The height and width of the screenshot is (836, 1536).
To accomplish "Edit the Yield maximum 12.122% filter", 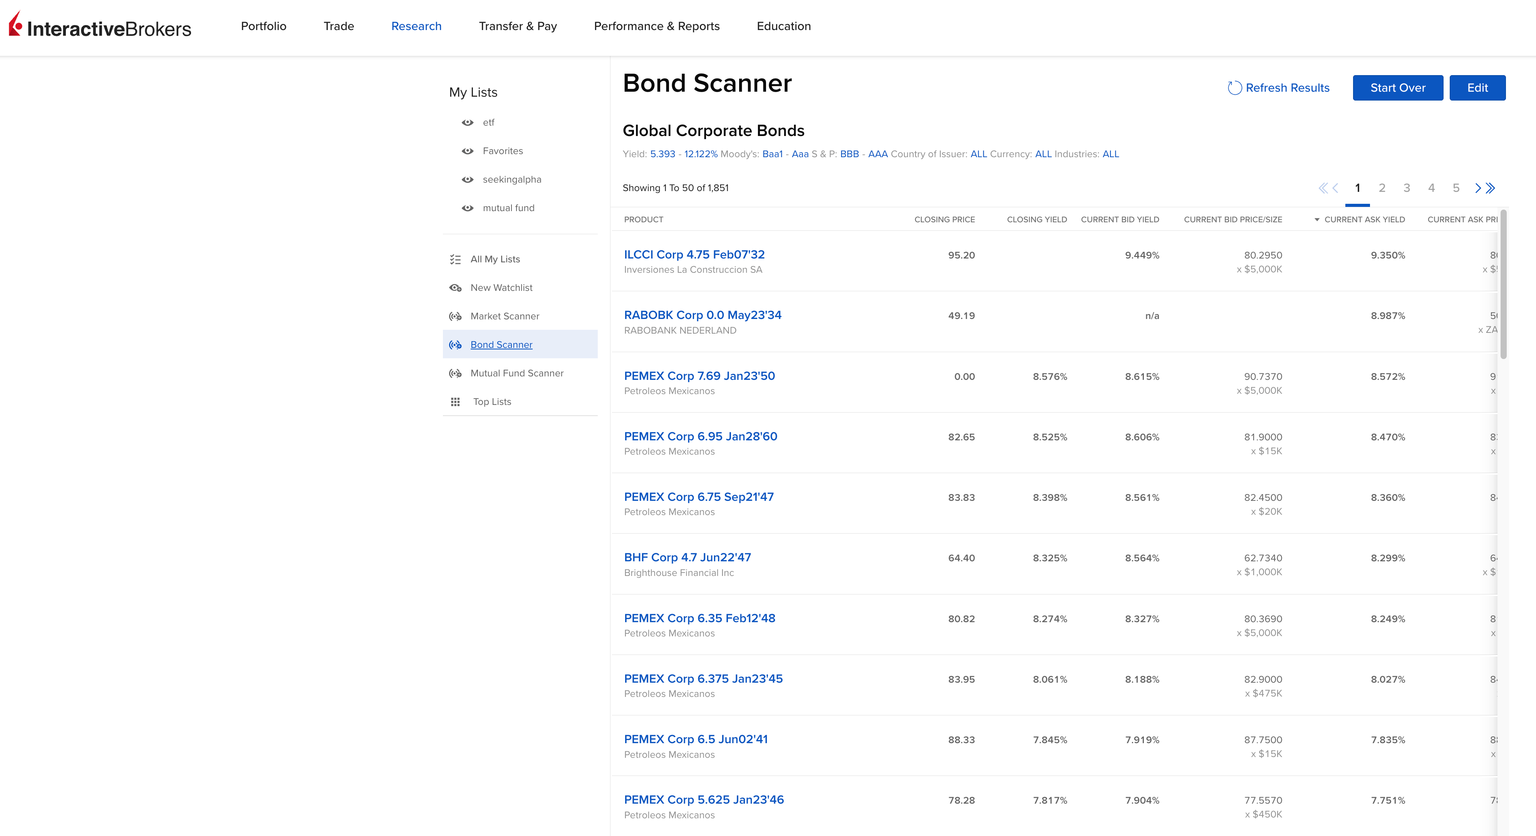I will [701, 154].
